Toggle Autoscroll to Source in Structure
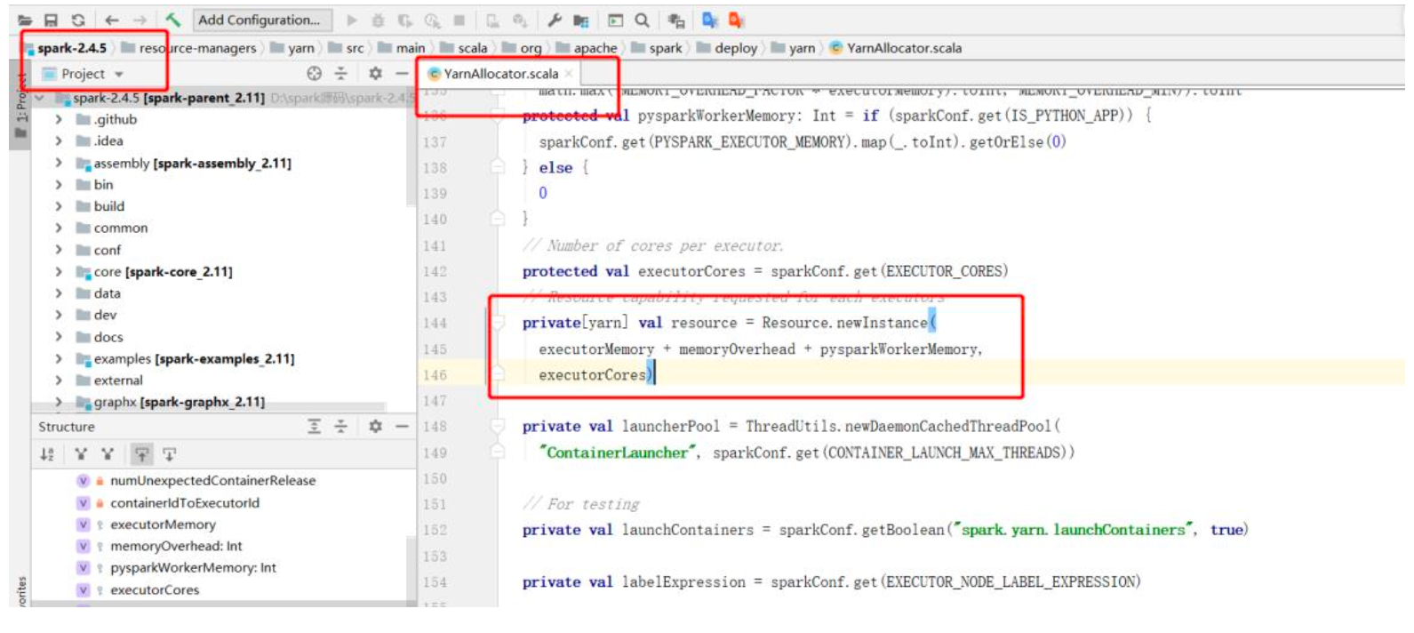The height and width of the screenshot is (633, 1414). (x=142, y=454)
